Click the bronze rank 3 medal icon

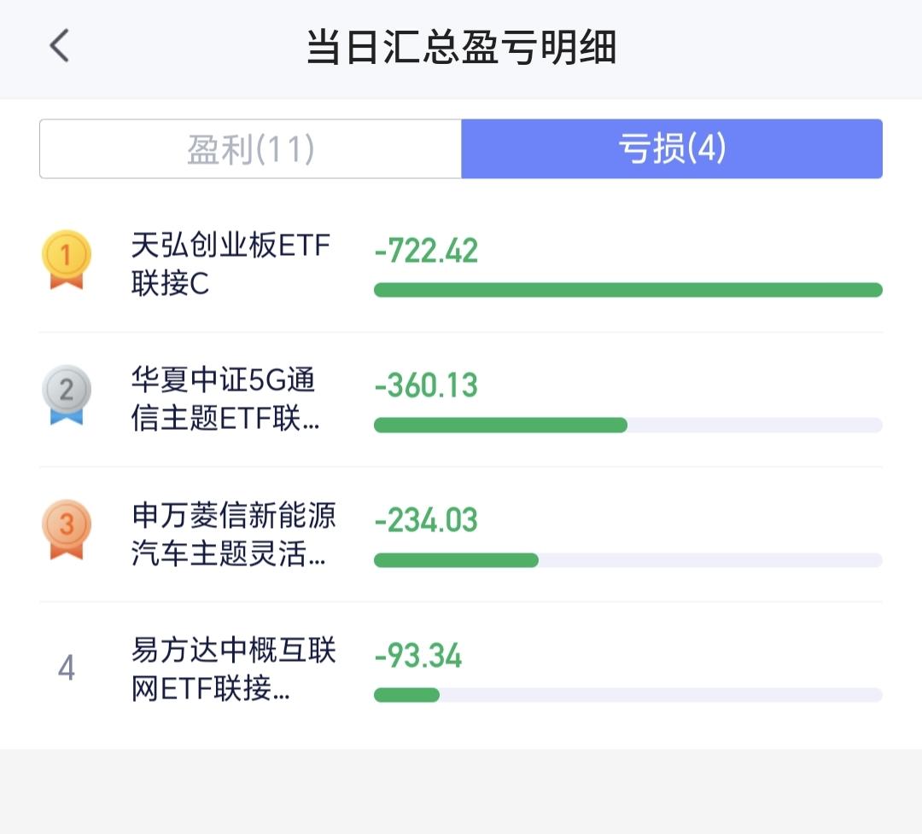(67, 529)
